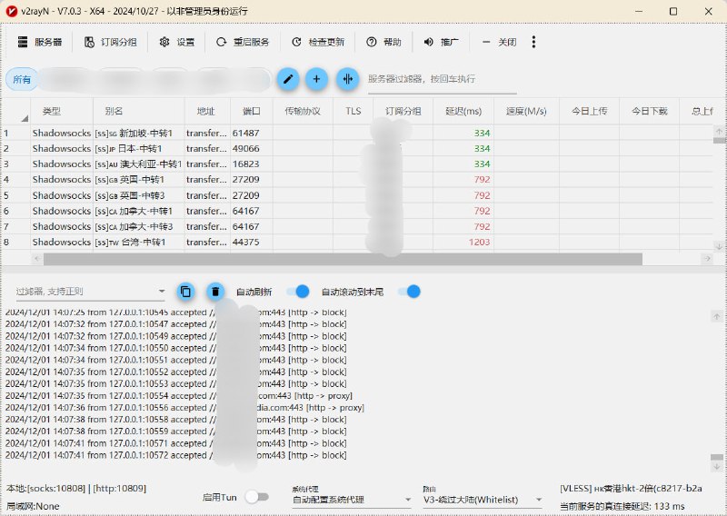Open the 服务器 (Servers) menu
This screenshot has height=516, width=727.
point(39,42)
